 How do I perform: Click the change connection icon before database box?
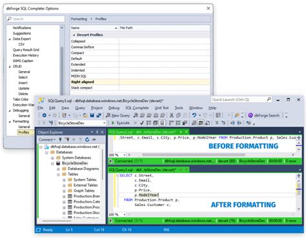coord(51,123)
